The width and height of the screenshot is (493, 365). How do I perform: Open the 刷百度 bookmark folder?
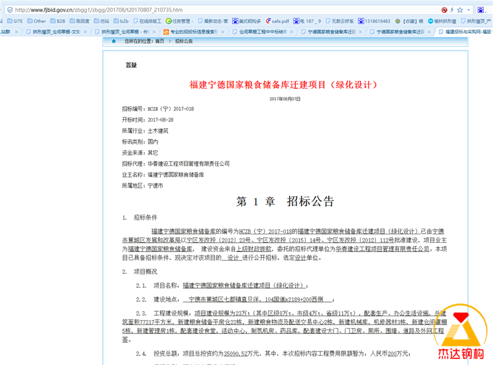pyautogui.click(x=79, y=21)
